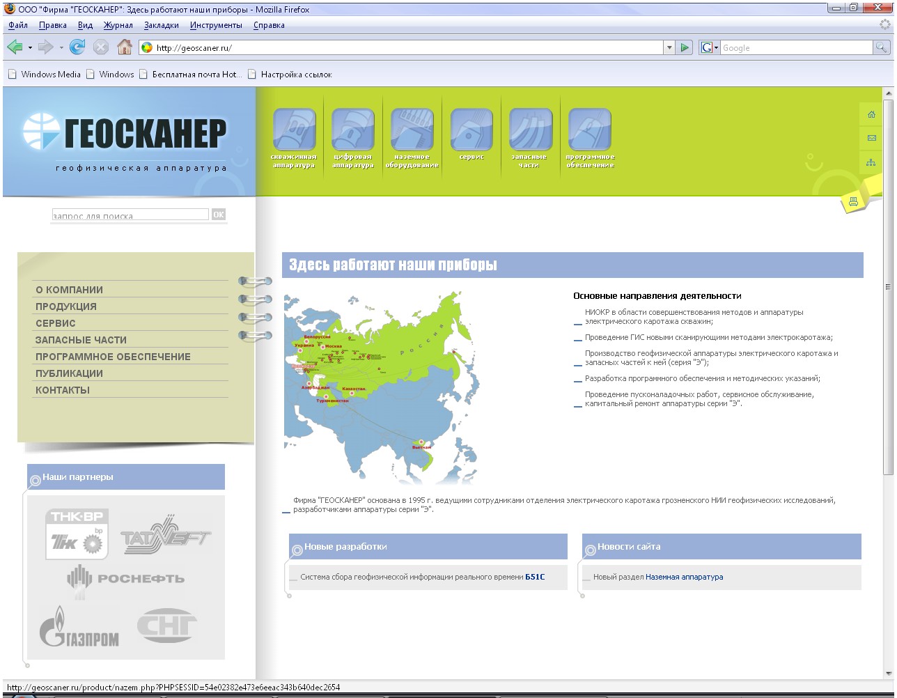Open the sitemap icon on the right
The height and width of the screenshot is (698, 897).
(871, 162)
